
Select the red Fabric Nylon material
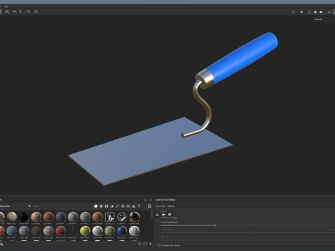click(x=61, y=231)
